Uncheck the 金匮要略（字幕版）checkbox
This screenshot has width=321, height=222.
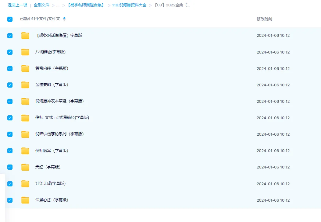pyautogui.click(x=10, y=85)
